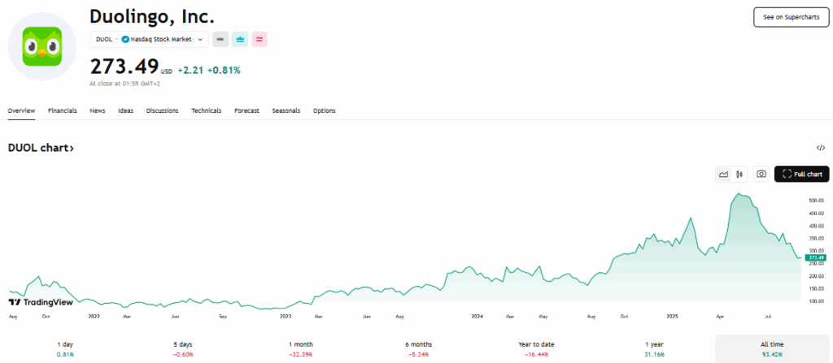
Task: Open the DUOL Nasdaq Stock Market dropdown
Action: pyautogui.click(x=149, y=39)
